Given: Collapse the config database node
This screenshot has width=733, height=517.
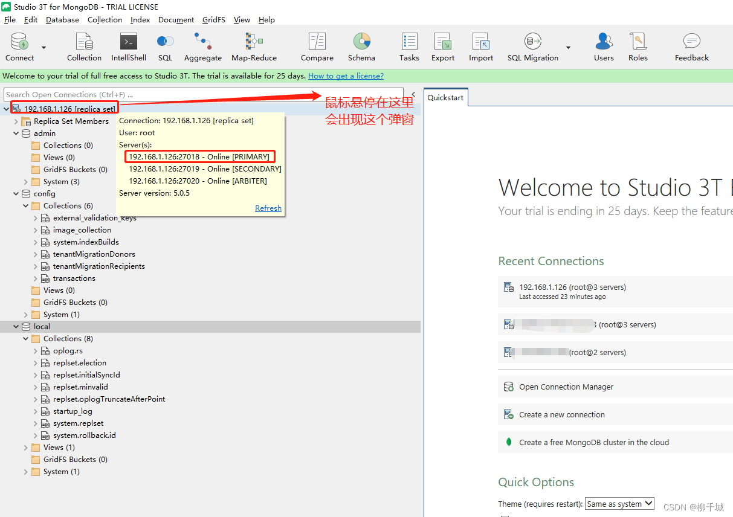Looking at the screenshot, I should [x=16, y=193].
